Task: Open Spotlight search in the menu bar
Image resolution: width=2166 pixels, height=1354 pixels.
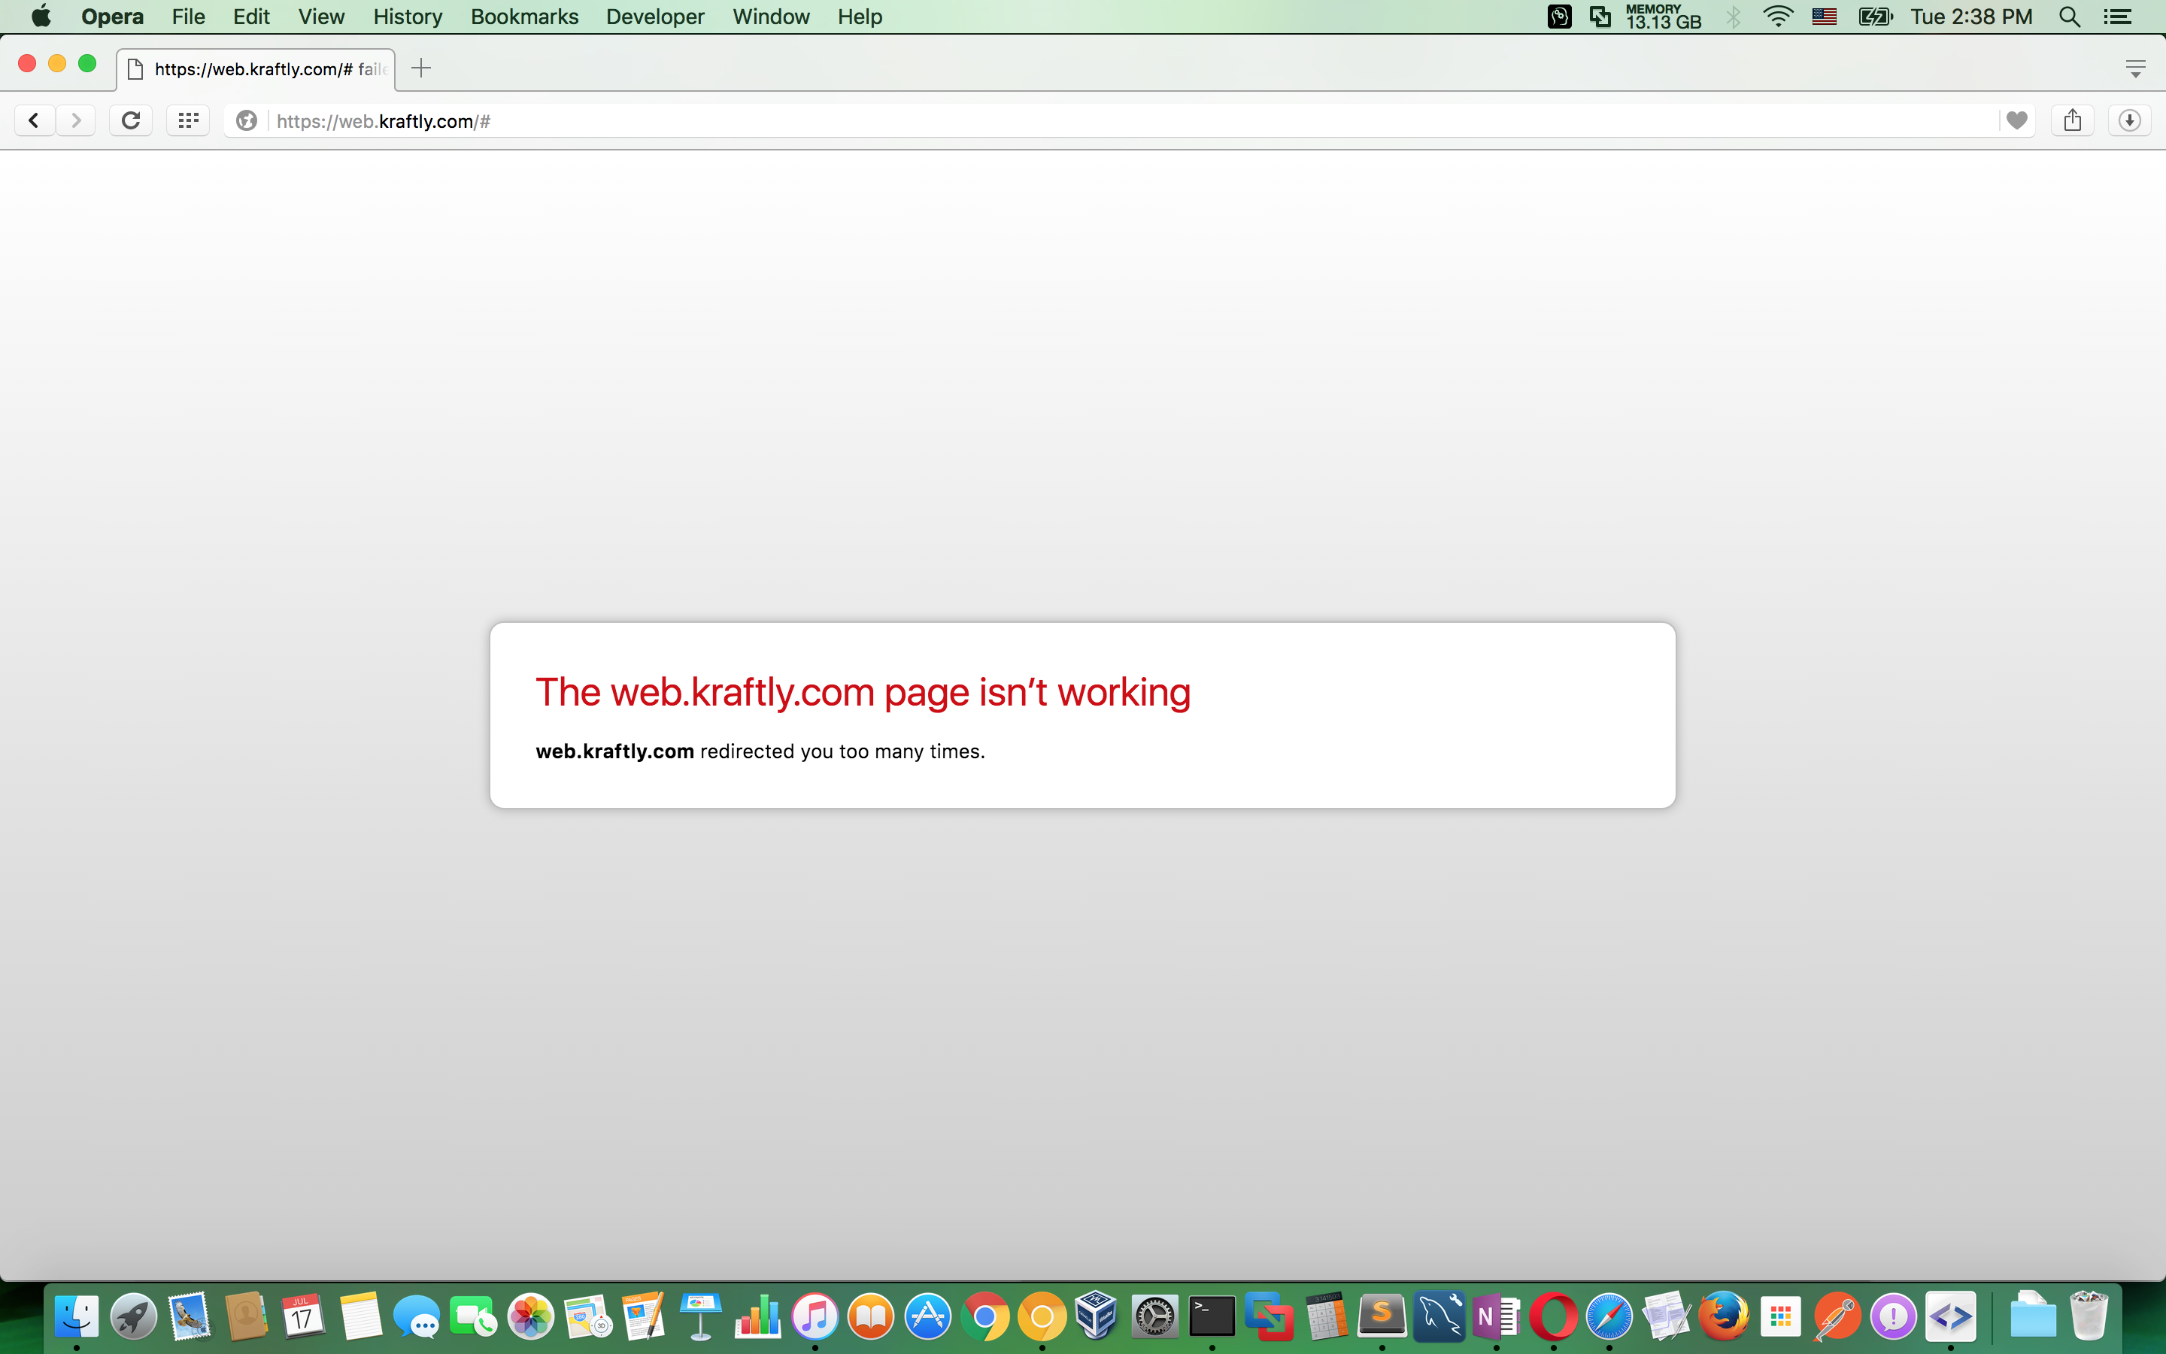Action: click(2069, 17)
